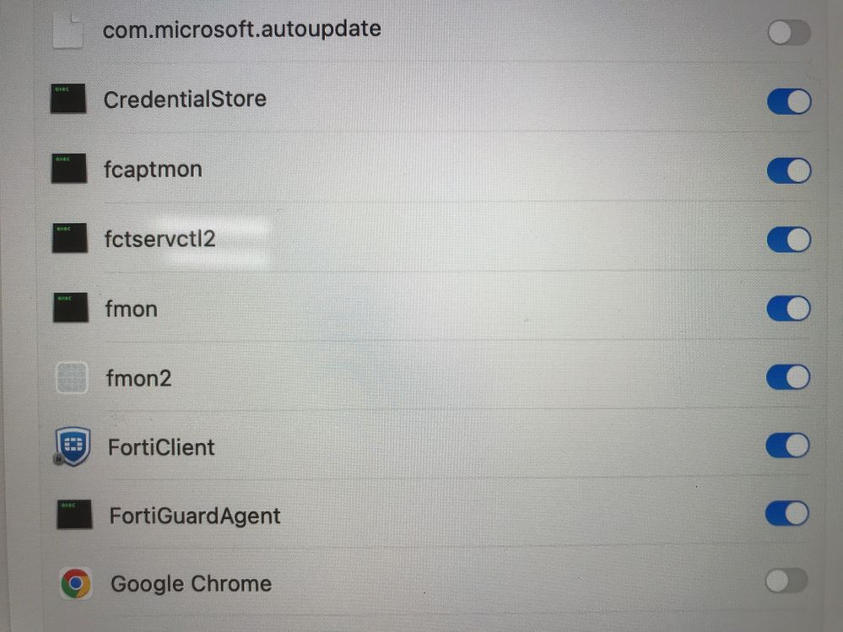Click the CredentialStore exec icon
Screen dimensions: 843x632
pos(68,100)
